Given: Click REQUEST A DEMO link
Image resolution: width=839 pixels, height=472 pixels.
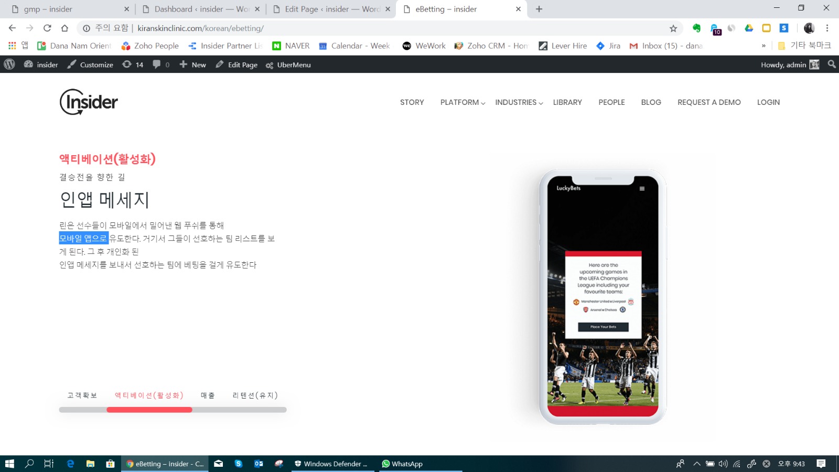Looking at the screenshot, I should pos(709,102).
